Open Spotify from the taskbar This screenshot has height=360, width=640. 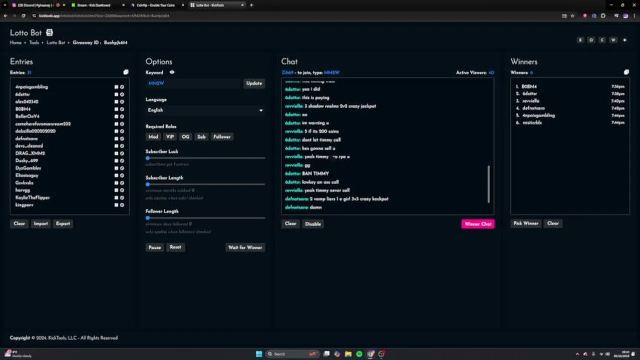359,354
